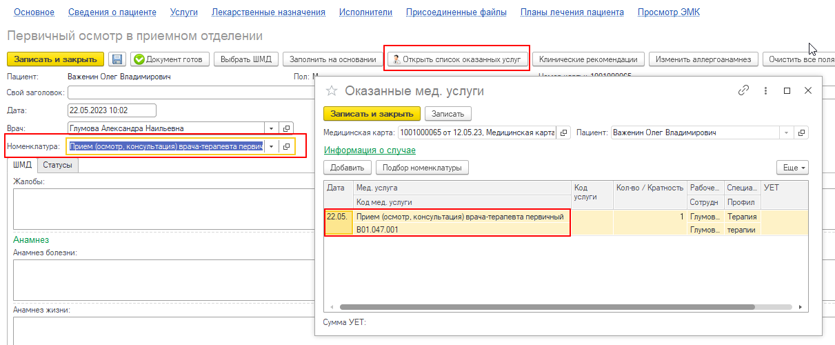Click the floppy disk save icon
This screenshot has width=835, height=345.
pos(117,59)
